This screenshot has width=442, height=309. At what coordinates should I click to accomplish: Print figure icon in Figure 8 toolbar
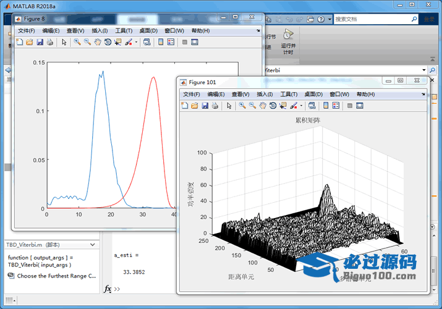pos(50,42)
